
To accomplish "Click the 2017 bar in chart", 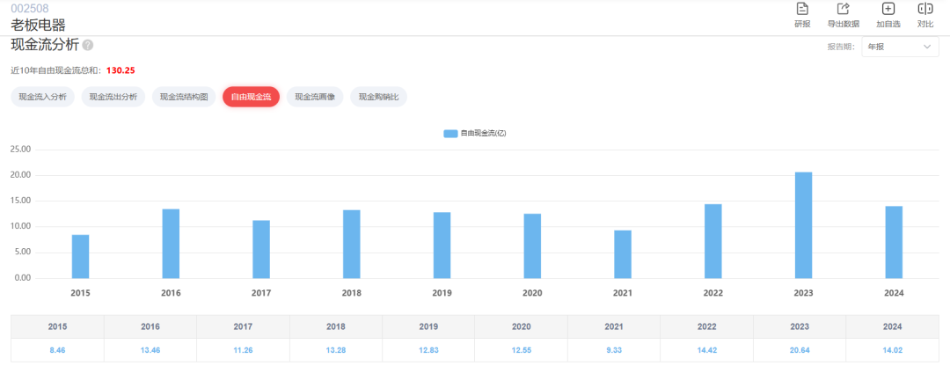I will pos(261,249).
